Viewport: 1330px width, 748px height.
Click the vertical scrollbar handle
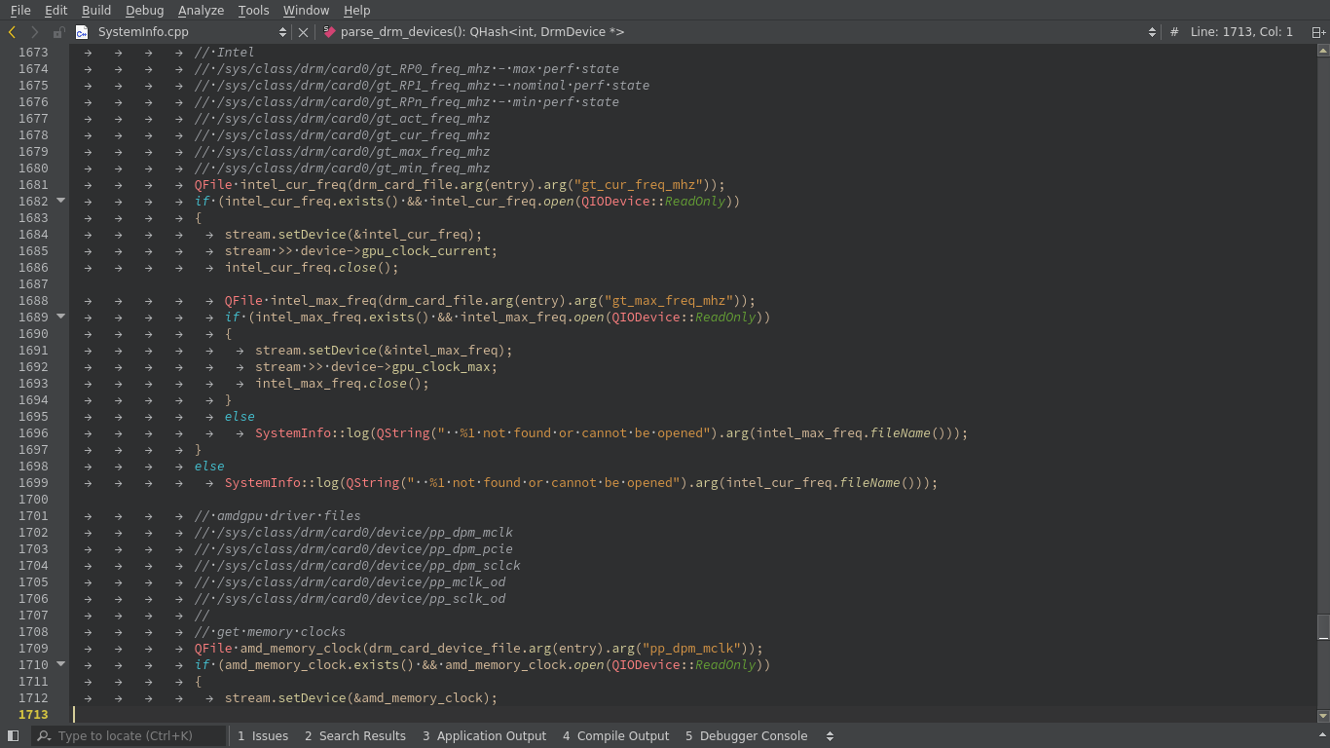(1323, 627)
